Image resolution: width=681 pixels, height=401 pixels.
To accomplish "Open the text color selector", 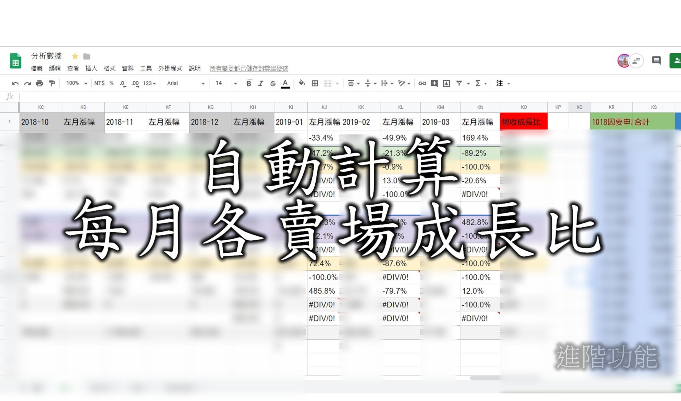I will [x=285, y=83].
